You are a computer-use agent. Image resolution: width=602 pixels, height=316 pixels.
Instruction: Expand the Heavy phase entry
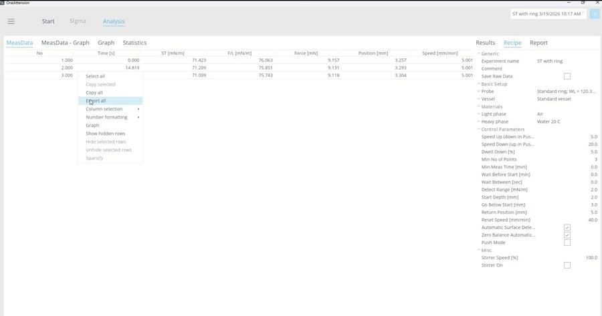478,122
